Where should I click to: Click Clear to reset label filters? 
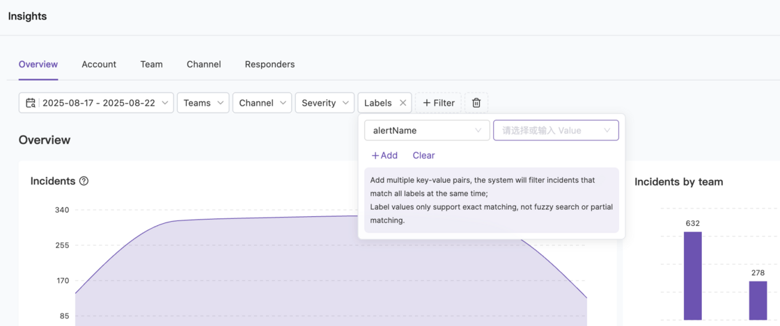click(x=423, y=156)
